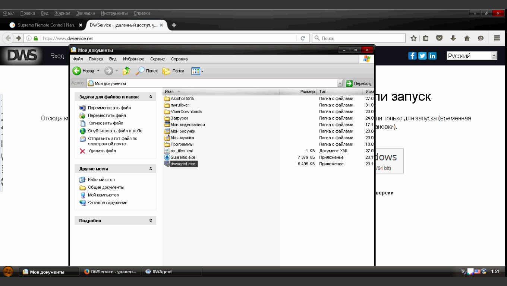Open the Русский language dropdown

[x=472, y=56]
